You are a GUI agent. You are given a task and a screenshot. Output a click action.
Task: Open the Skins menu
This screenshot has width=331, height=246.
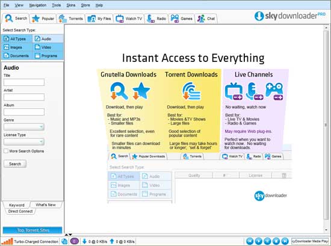tap(71, 5)
